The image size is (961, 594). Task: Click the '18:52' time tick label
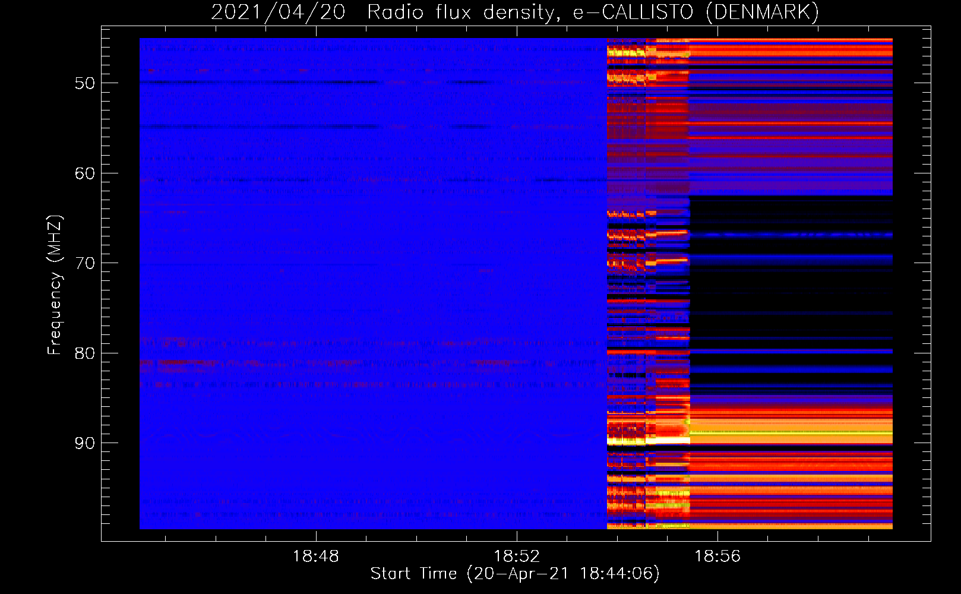(517, 556)
